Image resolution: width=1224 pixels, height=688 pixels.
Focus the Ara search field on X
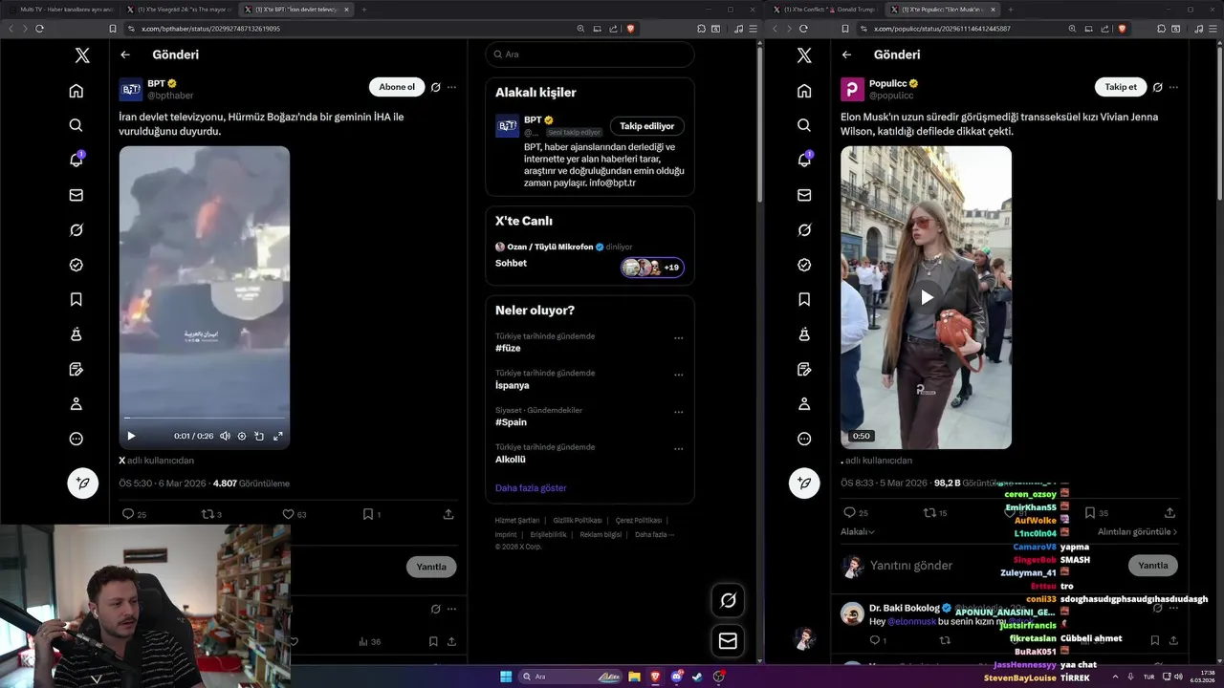pos(589,54)
